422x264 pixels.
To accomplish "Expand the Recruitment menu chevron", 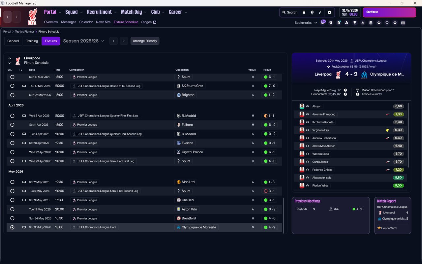I will click(115, 12).
